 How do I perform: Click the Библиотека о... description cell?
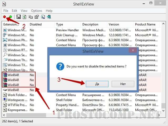point(93,100)
